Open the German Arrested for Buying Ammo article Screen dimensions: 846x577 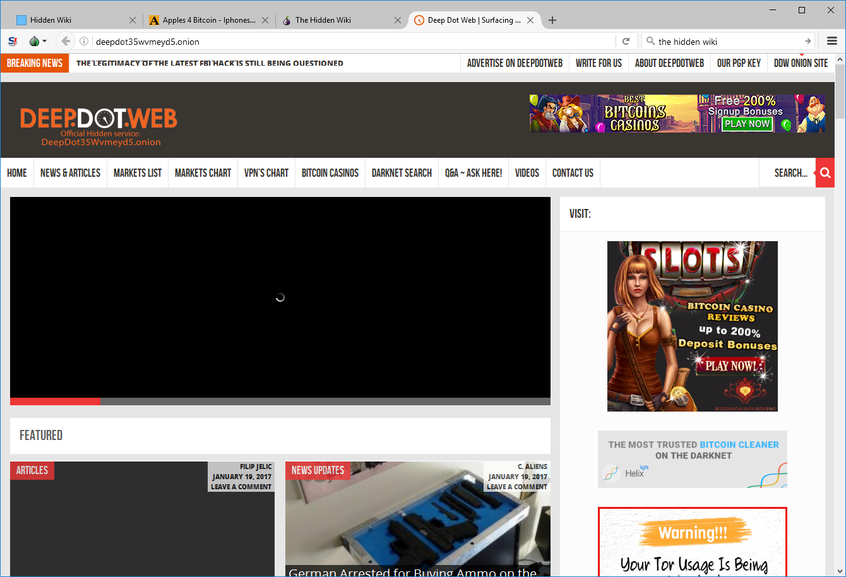click(x=413, y=572)
